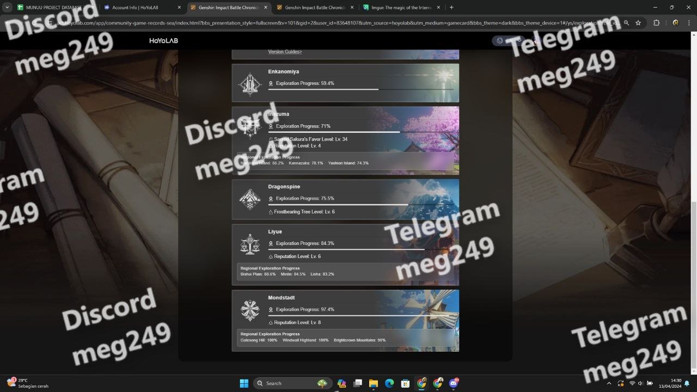Bookmark this page with the star icon

pyautogui.click(x=638, y=23)
